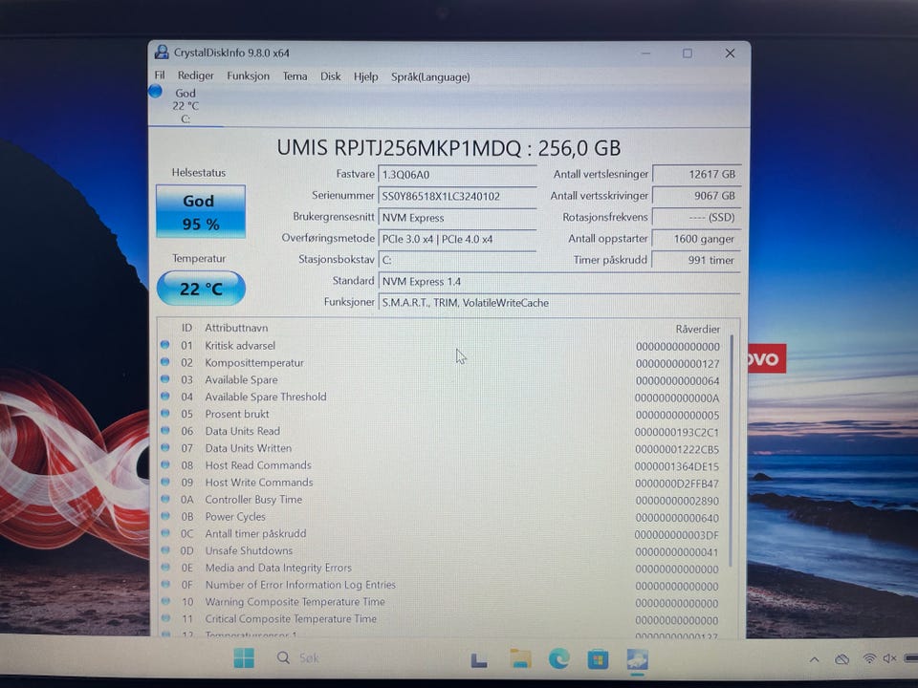Open the Lenovo L taskbar app
918x688 pixels.
(479, 659)
